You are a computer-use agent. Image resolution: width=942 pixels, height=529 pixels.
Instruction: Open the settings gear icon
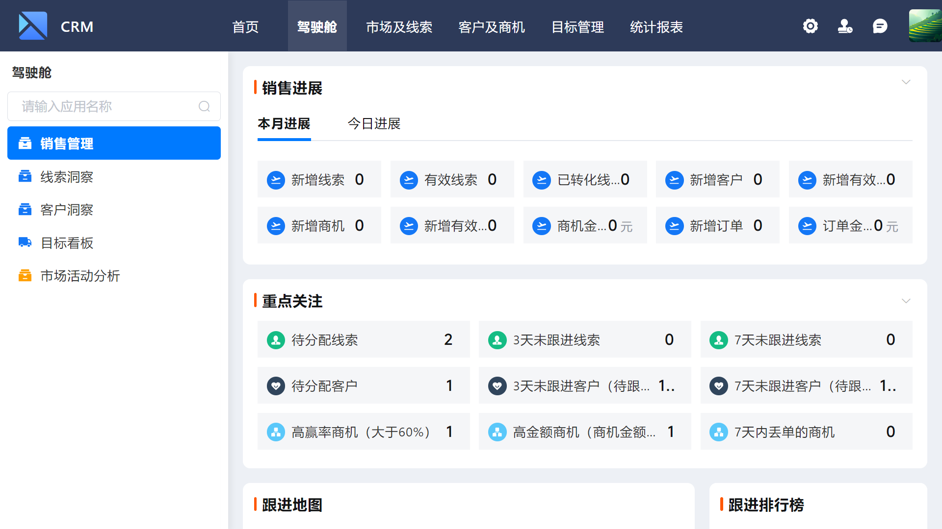tap(810, 26)
